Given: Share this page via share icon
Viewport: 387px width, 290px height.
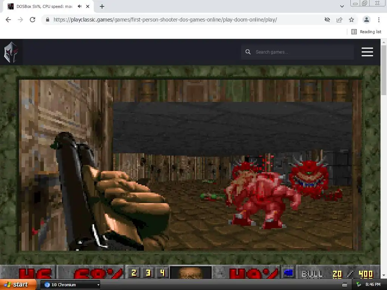Looking at the screenshot, I should click(339, 20).
